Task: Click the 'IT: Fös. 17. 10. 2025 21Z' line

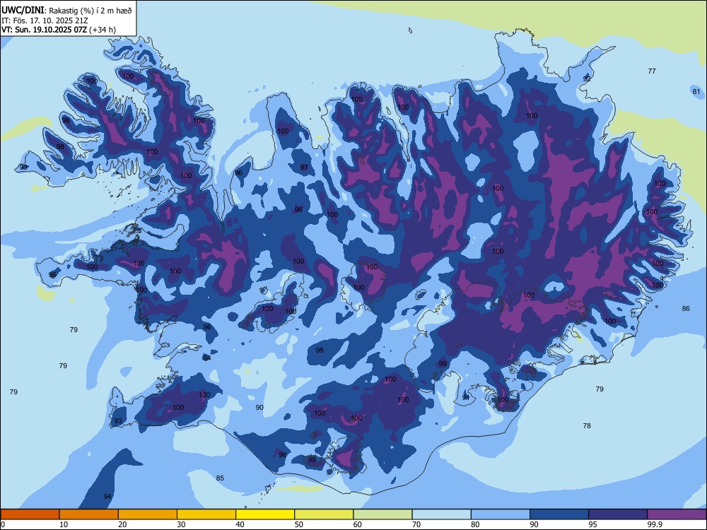Action: (45, 20)
